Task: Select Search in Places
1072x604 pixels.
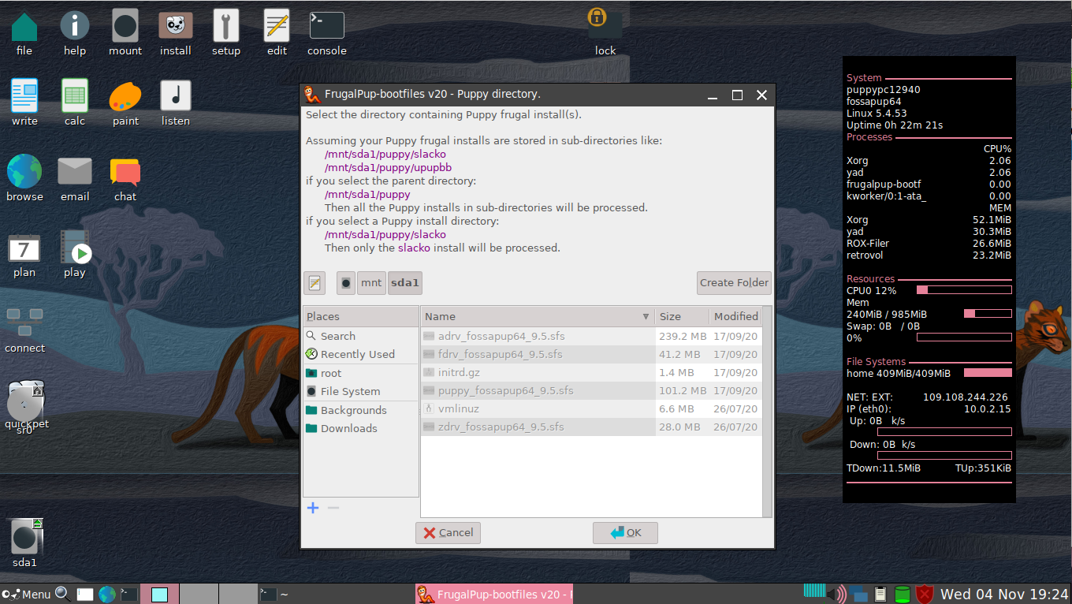Action: [x=360, y=336]
